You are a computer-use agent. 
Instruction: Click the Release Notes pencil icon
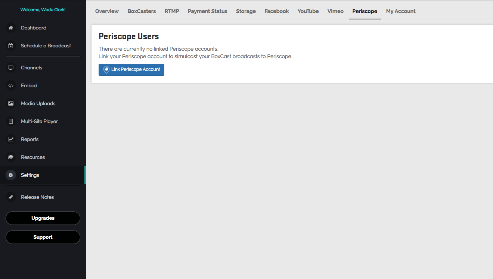click(11, 197)
